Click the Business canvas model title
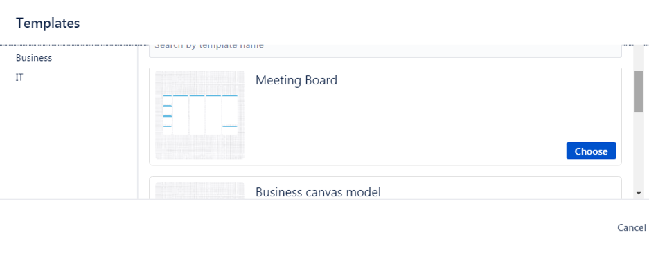The height and width of the screenshot is (253, 649). [318, 191]
